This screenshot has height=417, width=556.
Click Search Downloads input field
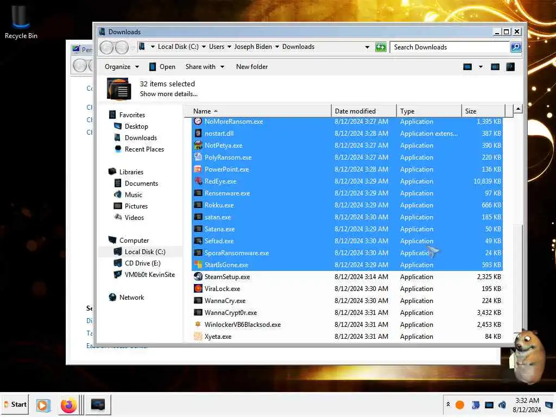pyautogui.click(x=450, y=47)
